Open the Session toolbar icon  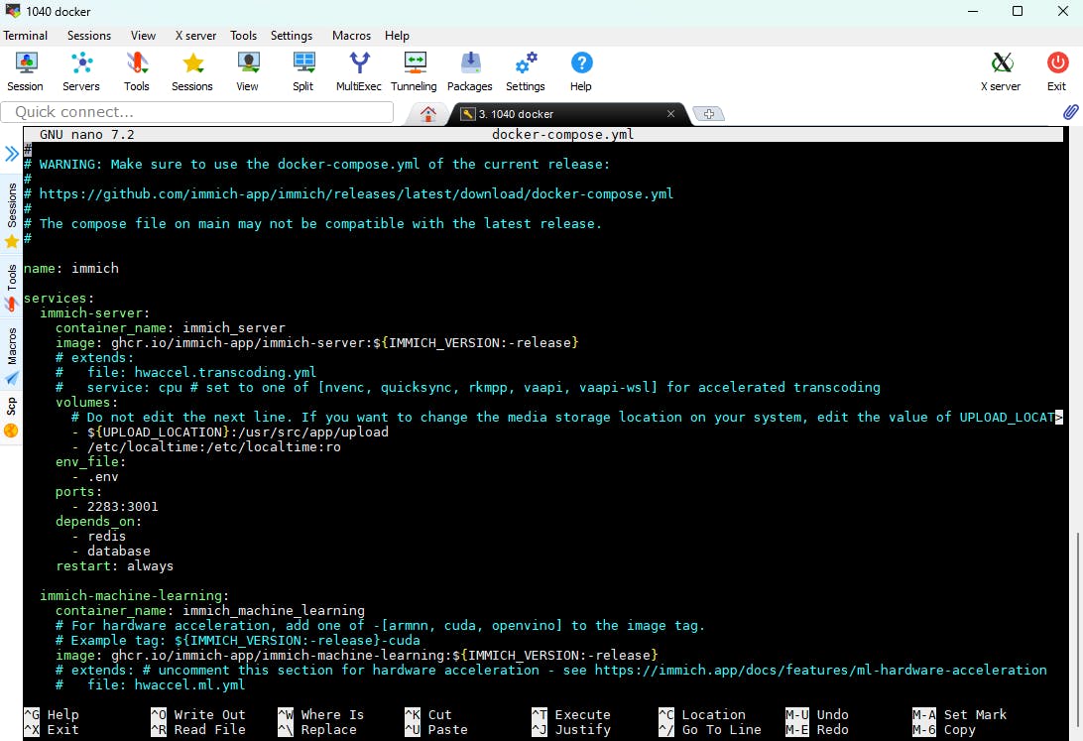pos(26,71)
